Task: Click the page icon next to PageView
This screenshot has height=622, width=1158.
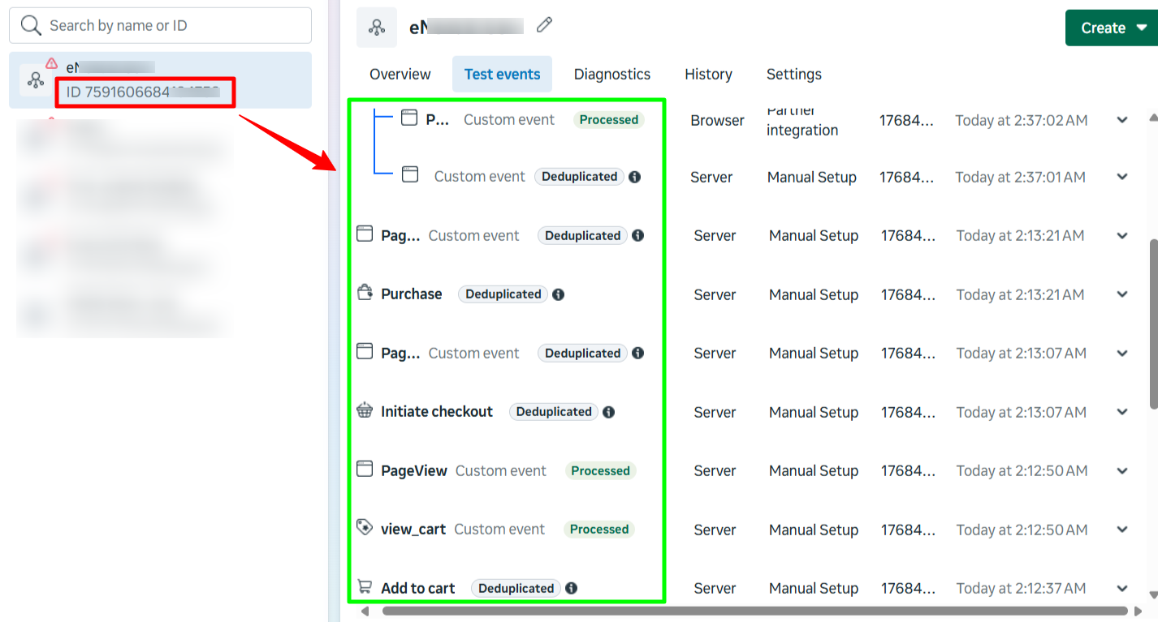Action: coord(365,469)
